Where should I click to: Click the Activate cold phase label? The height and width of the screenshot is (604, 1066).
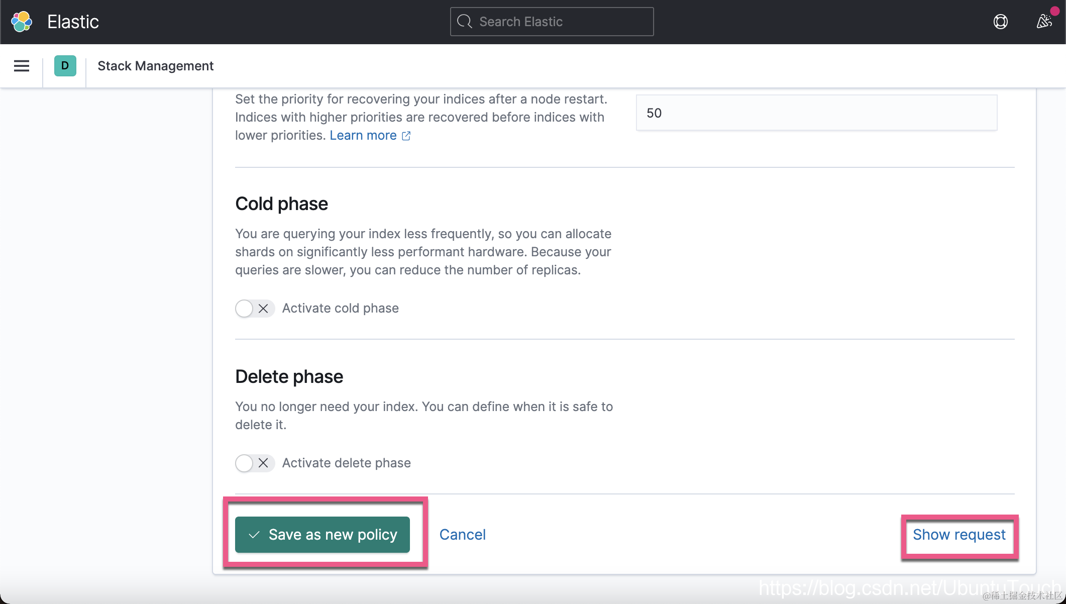point(341,308)
